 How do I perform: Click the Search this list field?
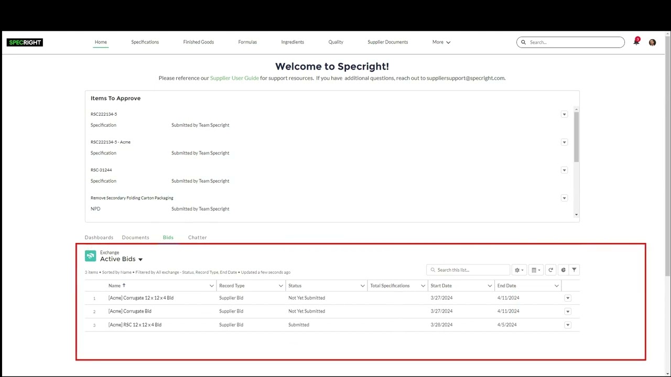(468, 270)
